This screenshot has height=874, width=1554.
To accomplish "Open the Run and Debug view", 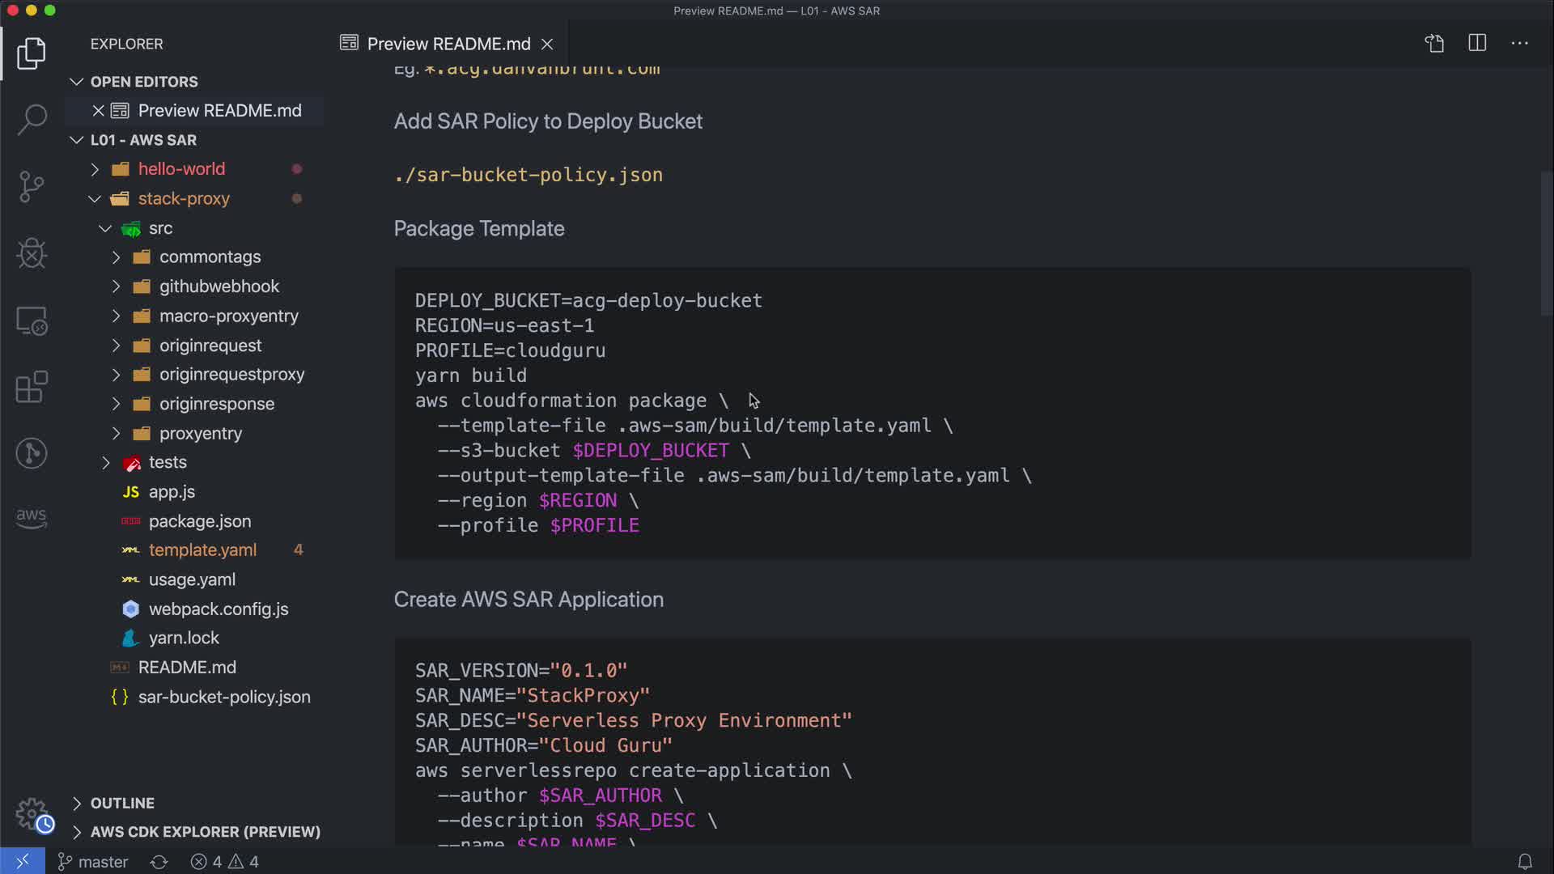I will [32, 253].
